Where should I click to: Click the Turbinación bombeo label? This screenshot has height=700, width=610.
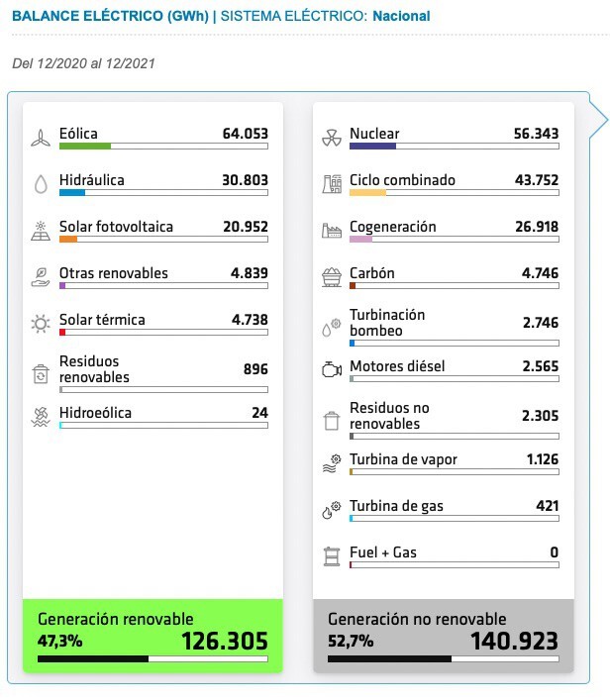tap(387, 323)
